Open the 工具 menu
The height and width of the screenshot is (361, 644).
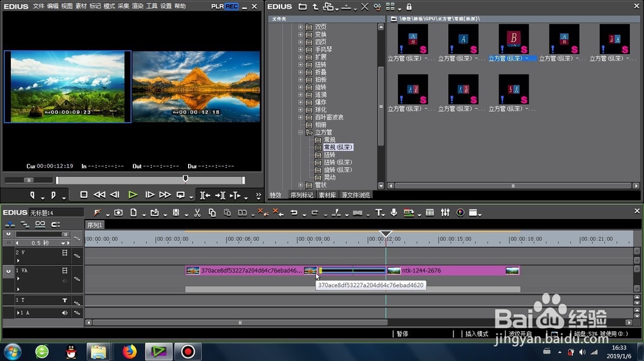pos(151,6)
